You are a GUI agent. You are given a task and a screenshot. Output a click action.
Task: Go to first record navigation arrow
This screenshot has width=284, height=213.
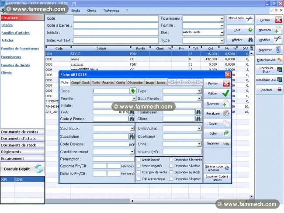click(x=172, y=82)
